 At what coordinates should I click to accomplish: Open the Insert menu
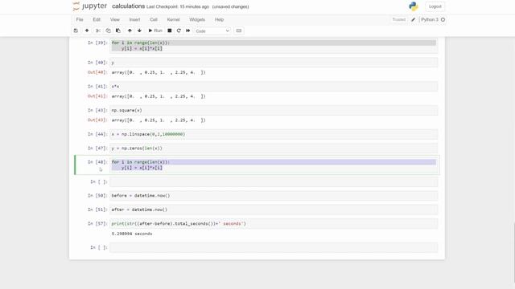134,19
